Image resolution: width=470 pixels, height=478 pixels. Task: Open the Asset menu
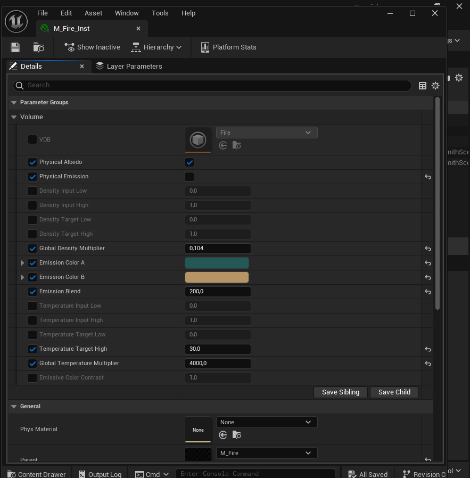click(93, 13)
